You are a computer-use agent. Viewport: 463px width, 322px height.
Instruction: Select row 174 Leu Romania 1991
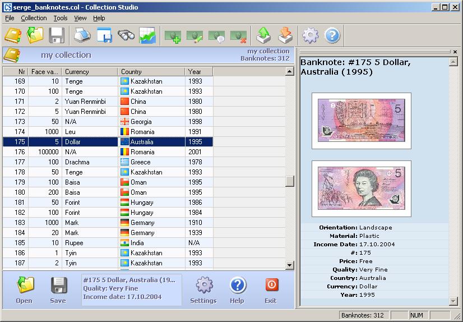(108, 132)
